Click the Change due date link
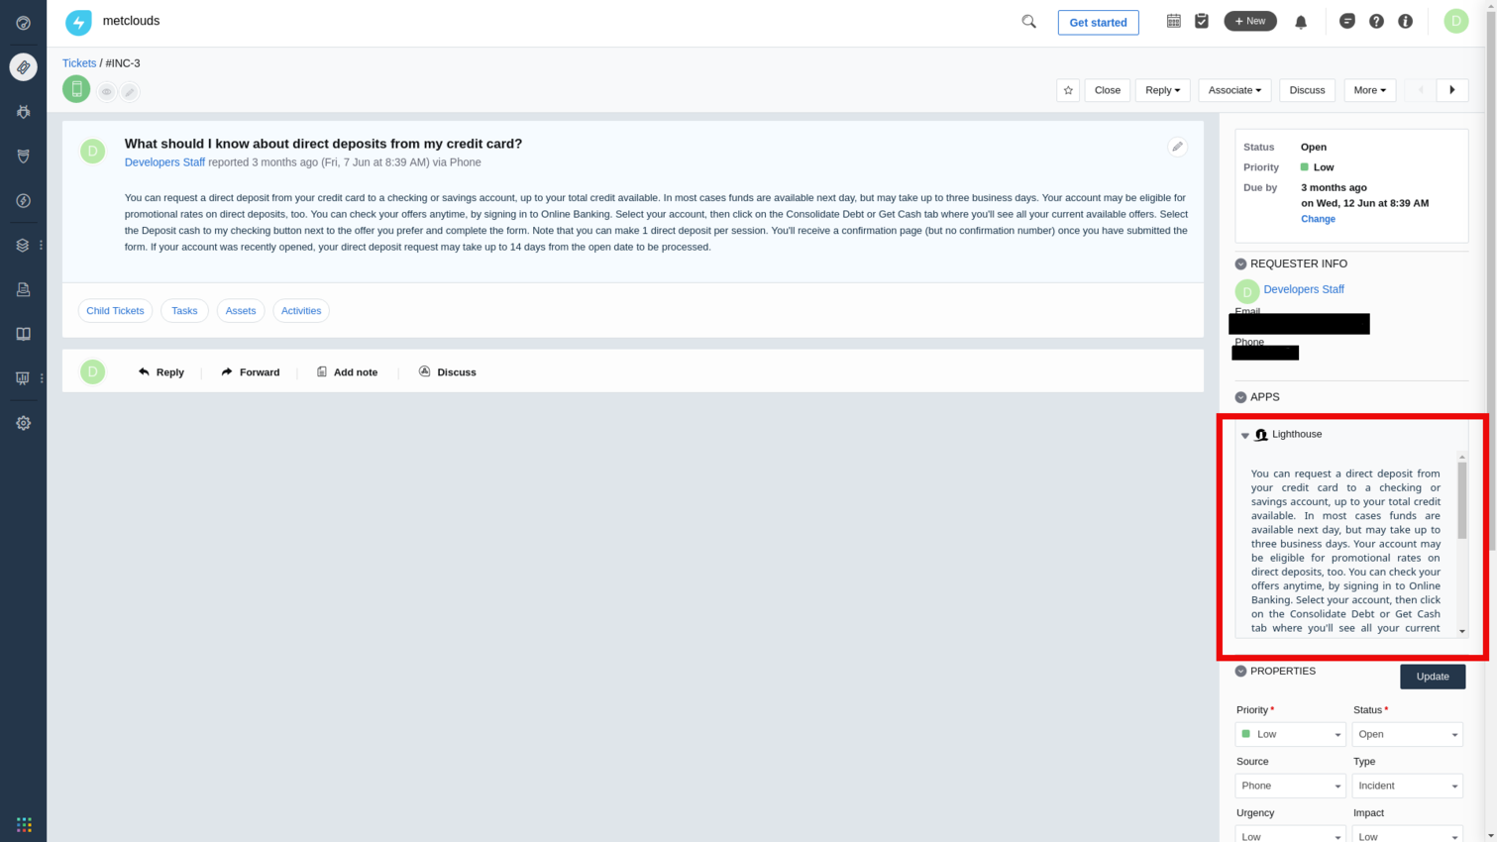The height and width of the screenshot is (842, 1497). [x=1318, y=219]
